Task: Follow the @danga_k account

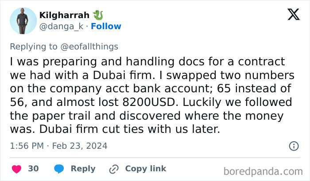Action: (106, 26)
